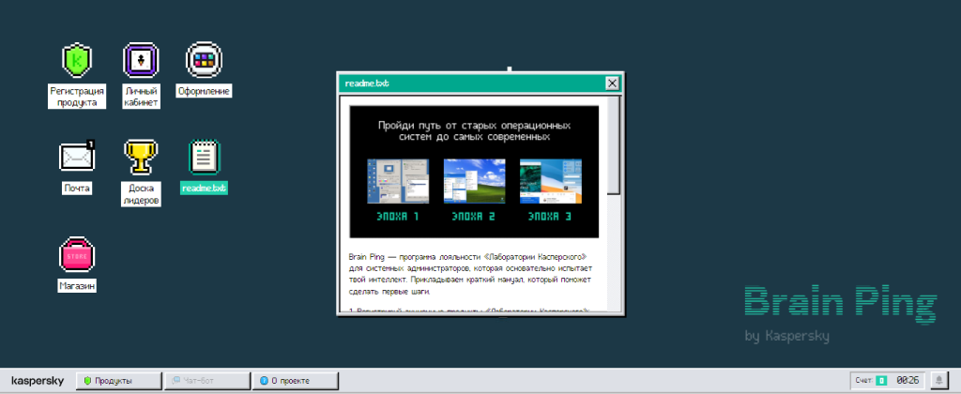Click the Почта icon label
Screen dimensions: 961x394
[x=77, y=188]
